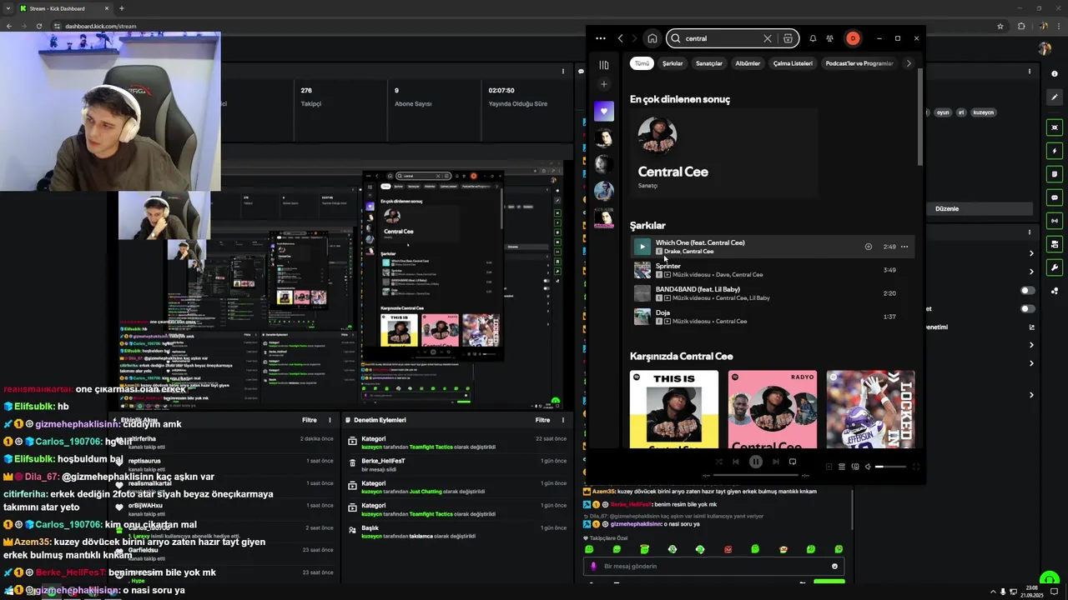
Task: Toggle first switch in Kick settings panel
Action: (1028, 291)
